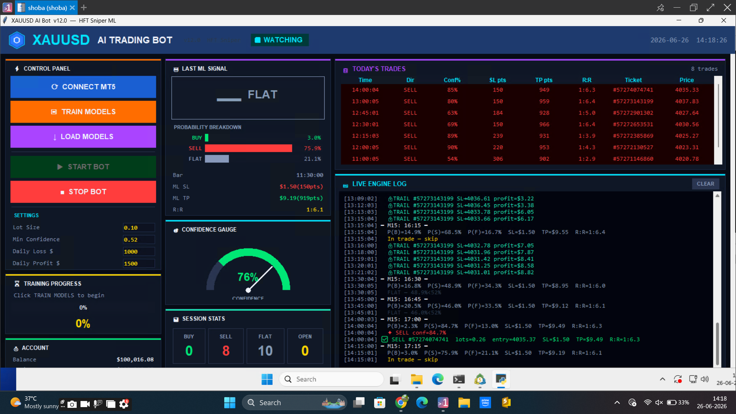The height and width of the screenshot is (414, 736).
Task: Edit the Daily Profit $ field
Action: (x=138, y=264)
